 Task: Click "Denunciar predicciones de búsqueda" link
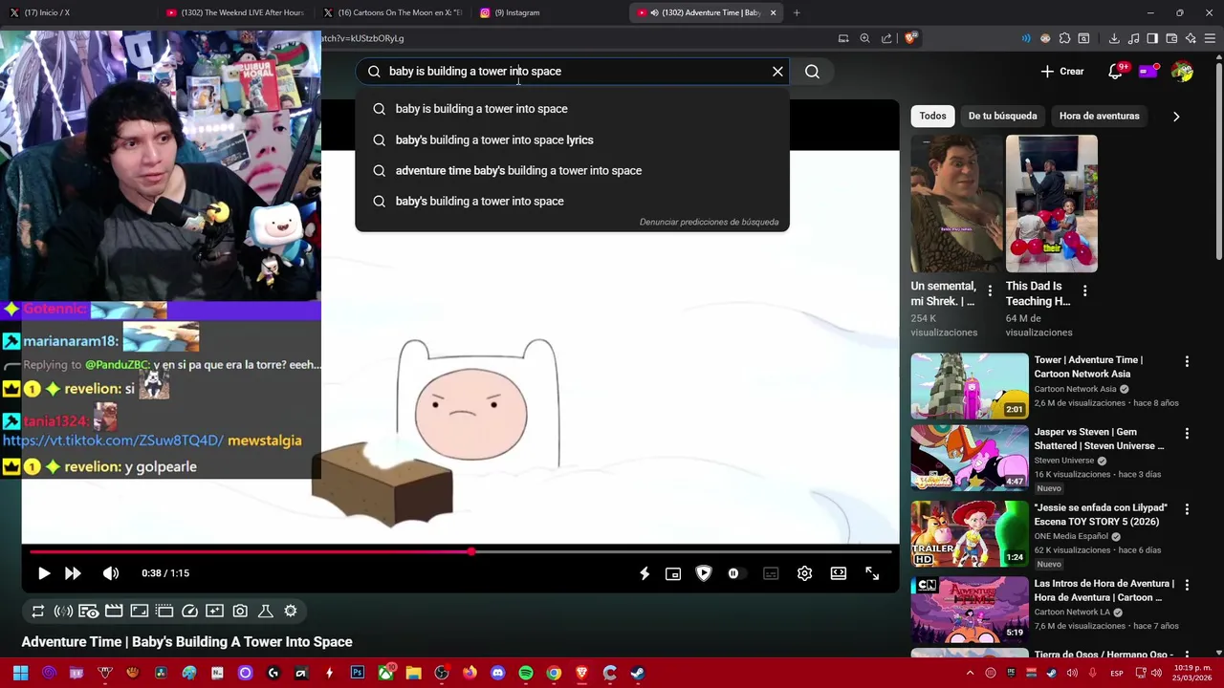[709, 222]
